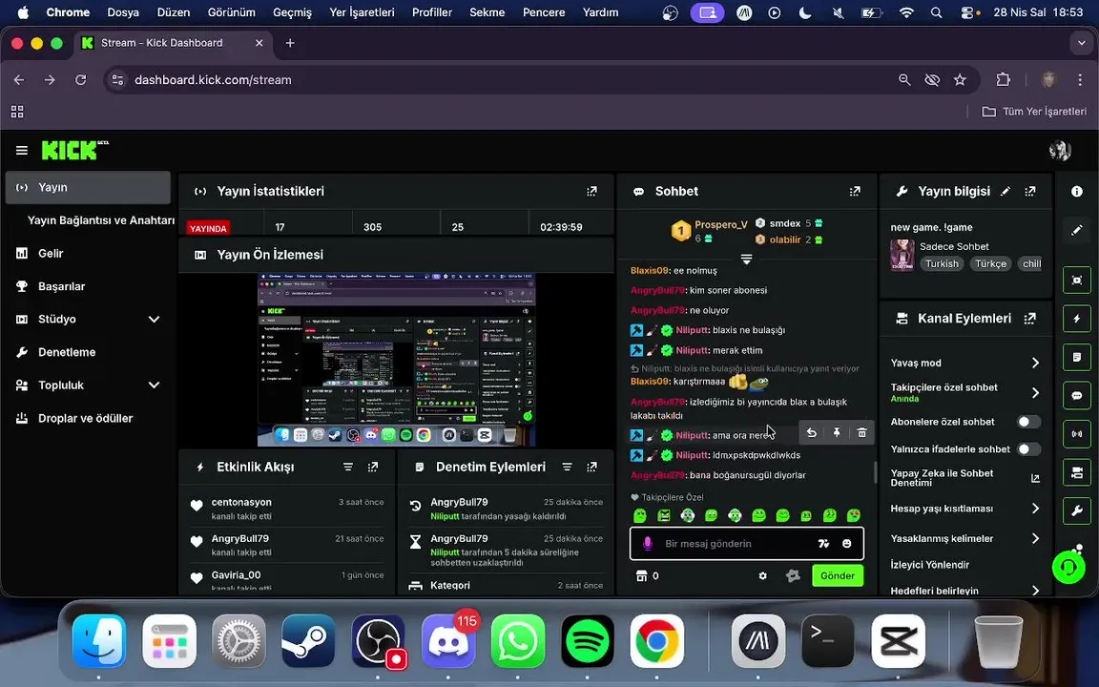Toggle Abonelere özel sohbet switch
The height and width of the screenshot is (687, 1099).
(x=1028, y=422)
